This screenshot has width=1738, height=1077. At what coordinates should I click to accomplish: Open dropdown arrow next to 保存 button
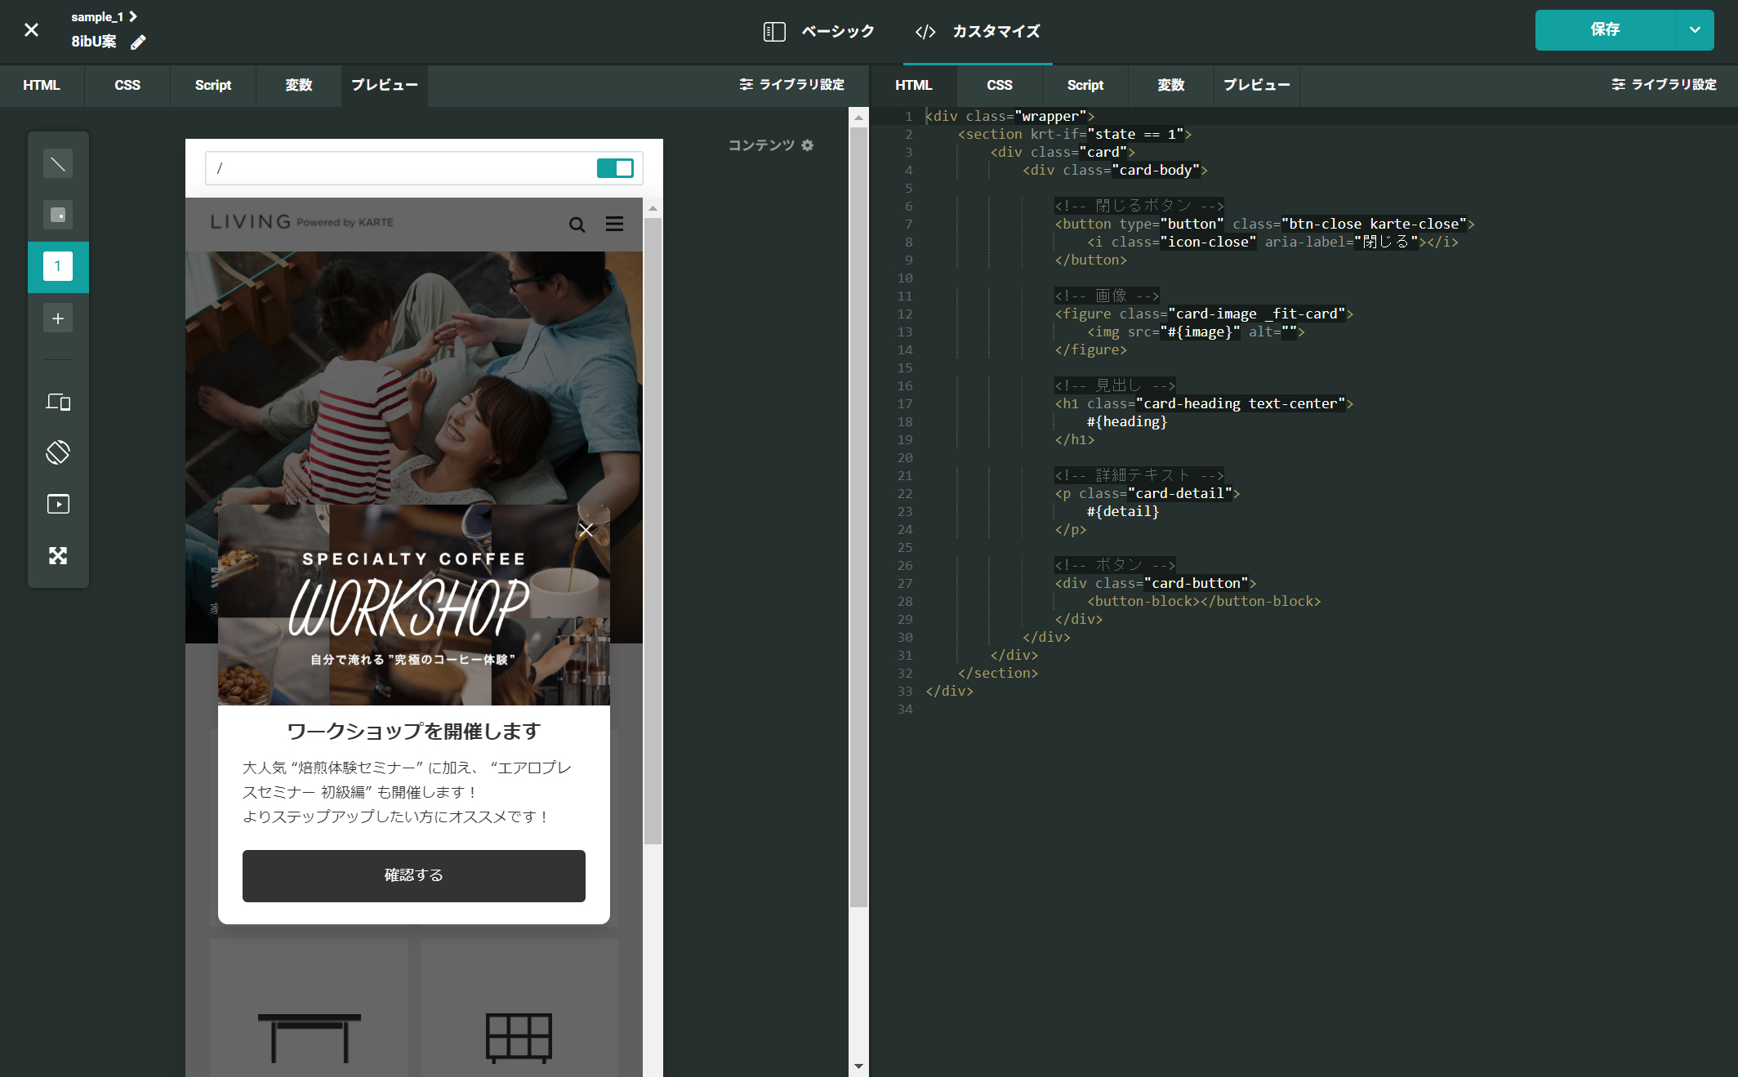[1695, 30]
